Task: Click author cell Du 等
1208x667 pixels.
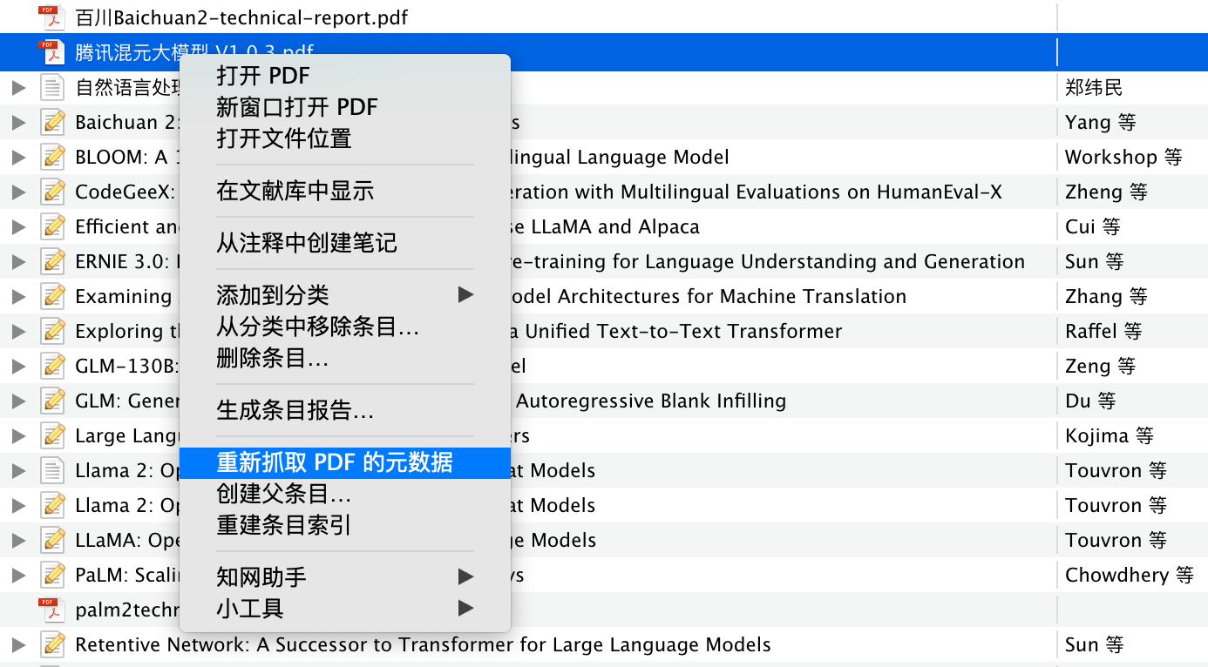Action: [x=1090, y=401]
